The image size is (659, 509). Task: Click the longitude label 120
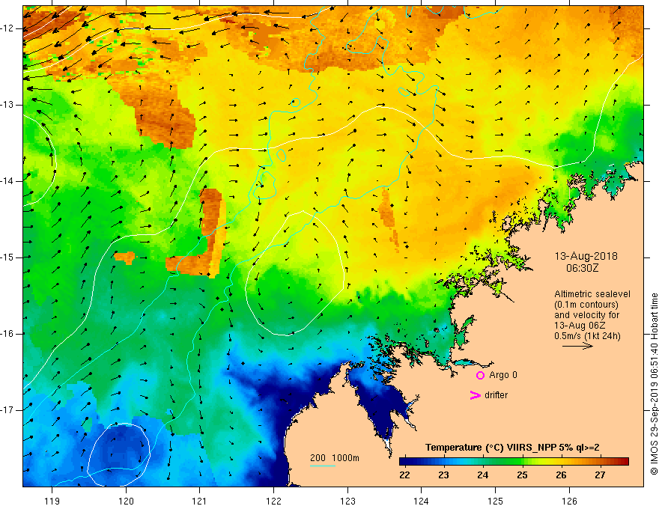126,501
